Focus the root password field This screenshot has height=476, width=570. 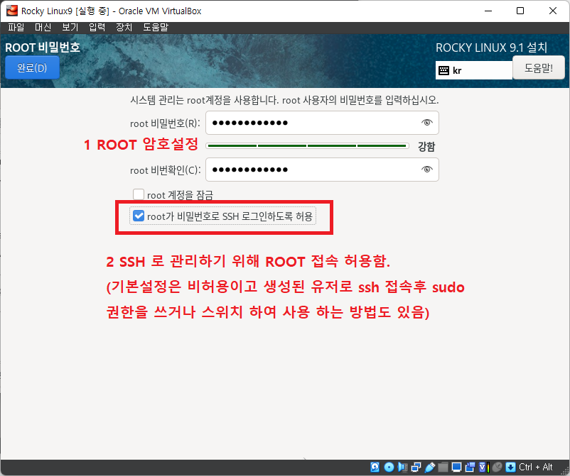point(322,123)
